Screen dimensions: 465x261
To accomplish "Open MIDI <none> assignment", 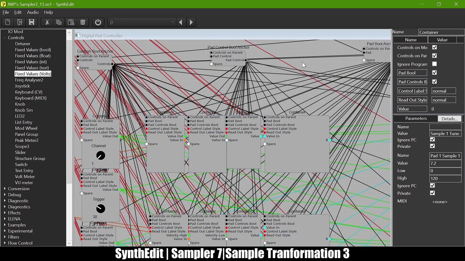I will (x=440, y=202).
